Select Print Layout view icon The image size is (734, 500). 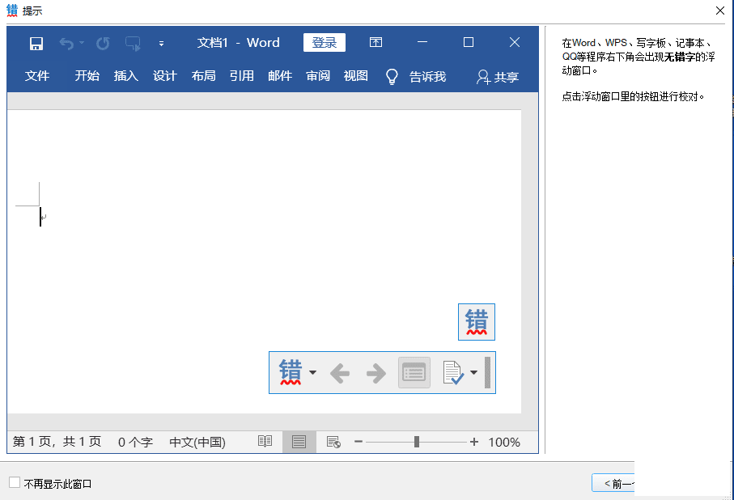tap(299, 442)
